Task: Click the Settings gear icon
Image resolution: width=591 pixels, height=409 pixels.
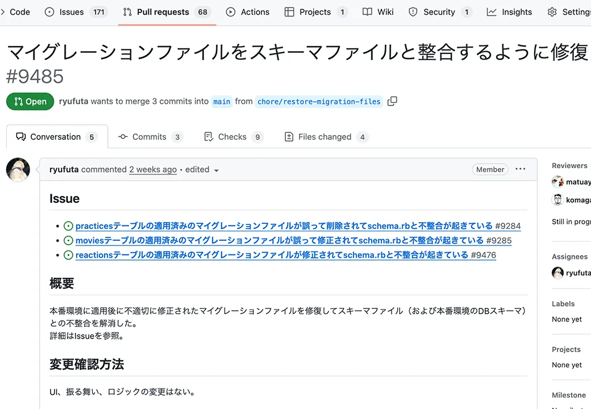Action: pyautogui.click(x=552, y=12)
